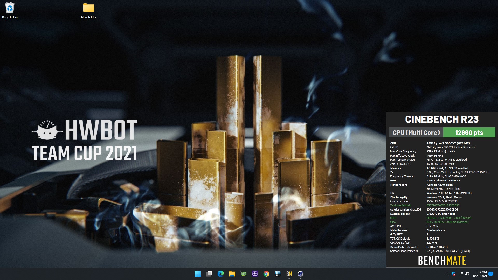Open File Explorer from the taskbar

tap(232, 274)
